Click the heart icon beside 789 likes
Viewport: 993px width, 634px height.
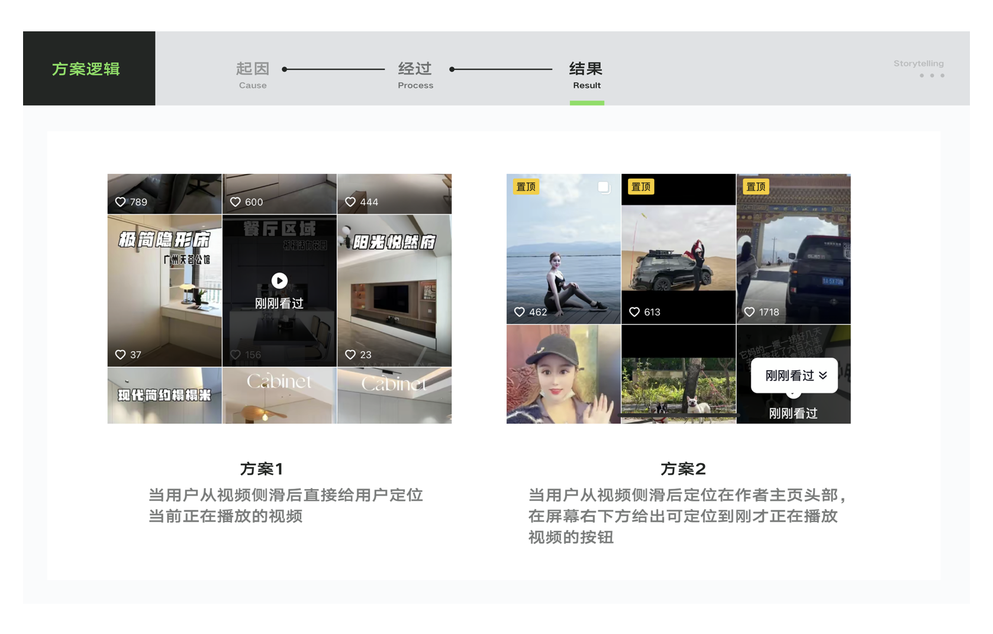click(120, 202)
